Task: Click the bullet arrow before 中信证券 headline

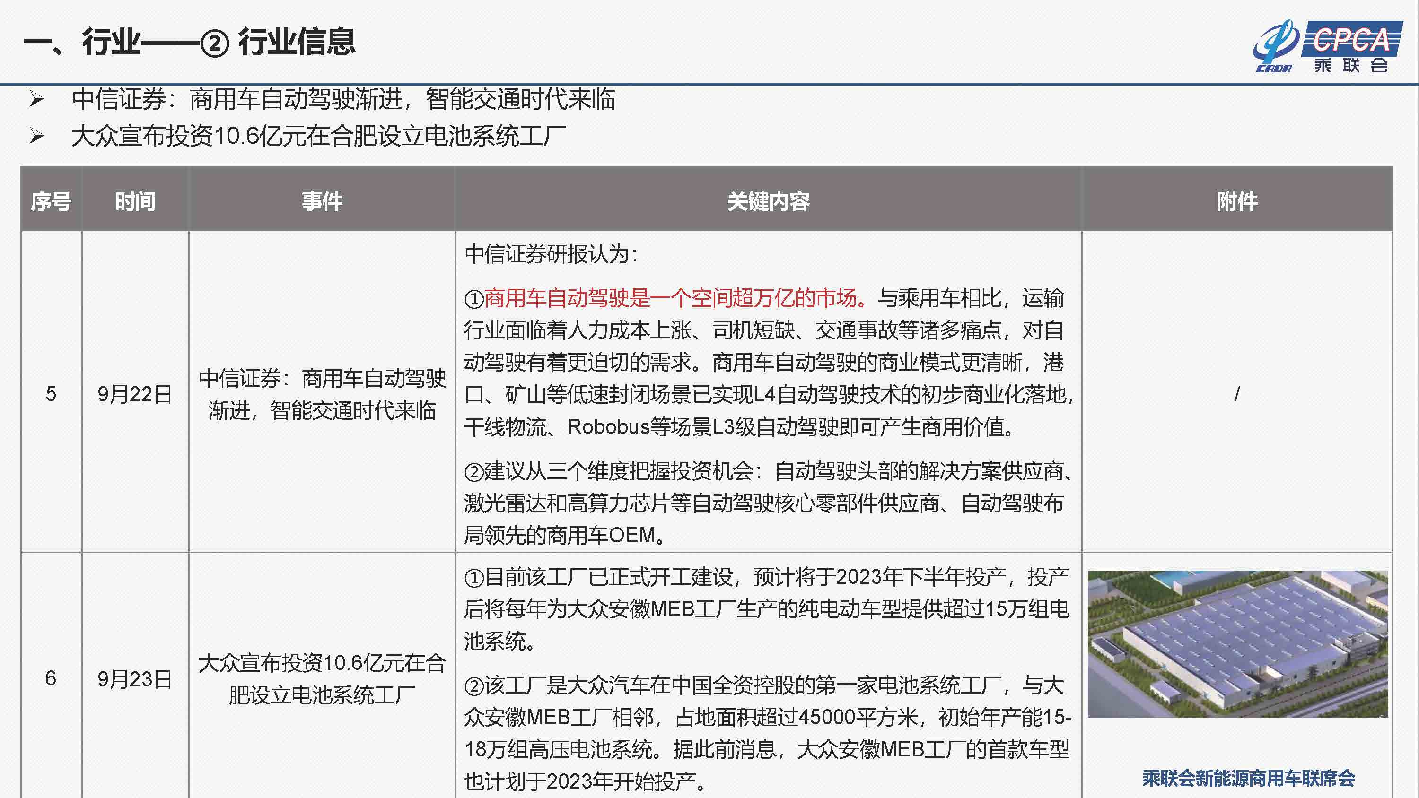Action: click(x=36, y=99)
